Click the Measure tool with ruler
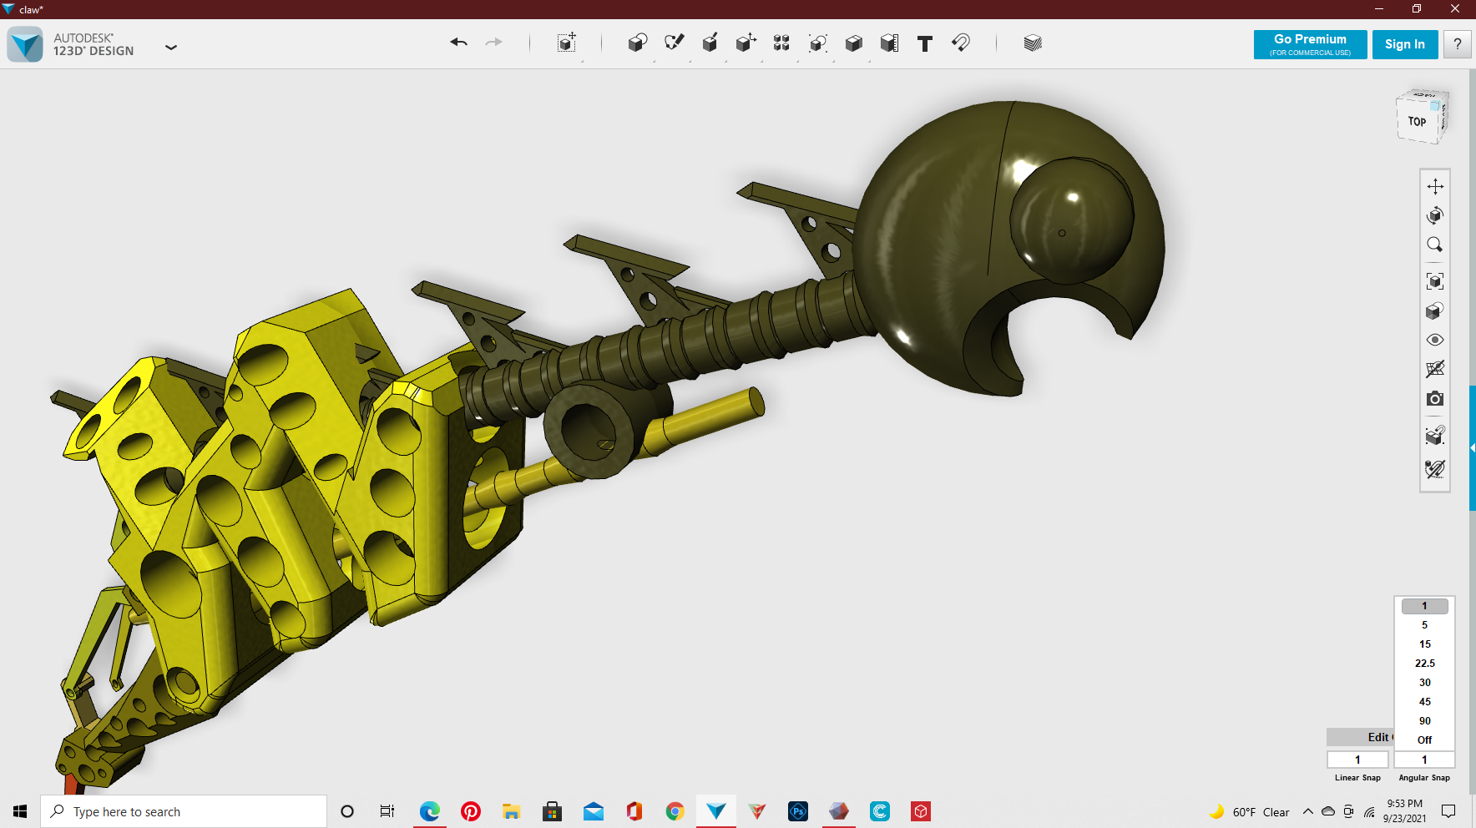This screenshot has width=1476, height=828. (889, 43)
